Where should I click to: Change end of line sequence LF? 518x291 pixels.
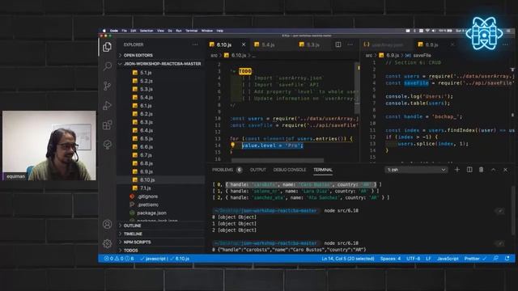(x=428, y=259)
